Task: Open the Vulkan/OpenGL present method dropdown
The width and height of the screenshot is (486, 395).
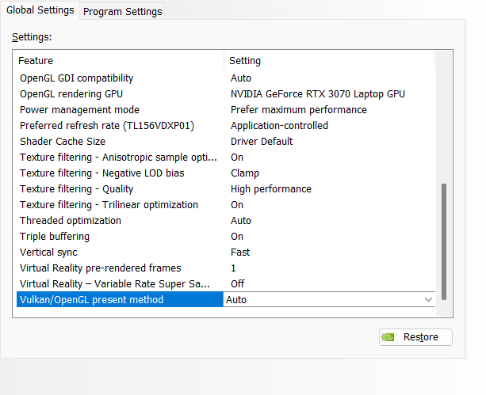Action: 428,300
